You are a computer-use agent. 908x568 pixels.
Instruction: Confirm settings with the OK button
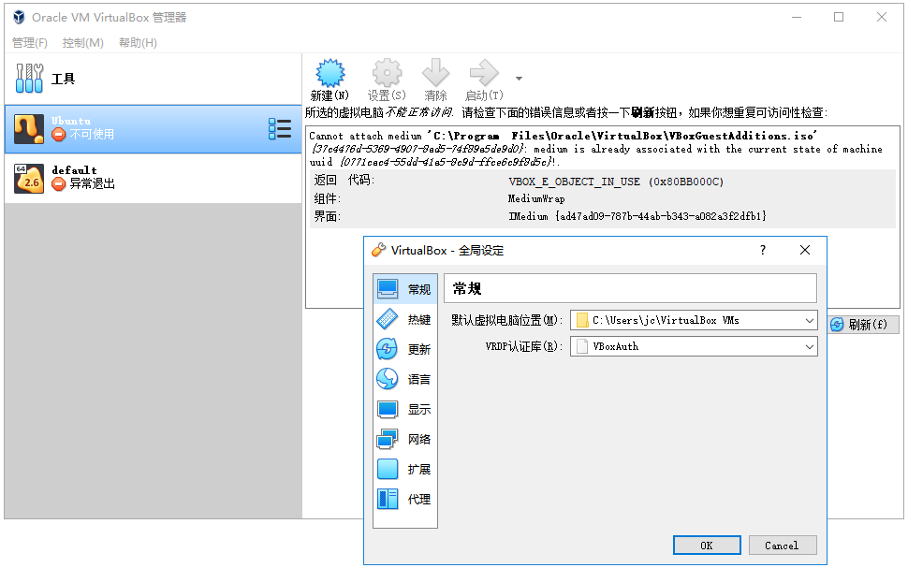(707, 546)
